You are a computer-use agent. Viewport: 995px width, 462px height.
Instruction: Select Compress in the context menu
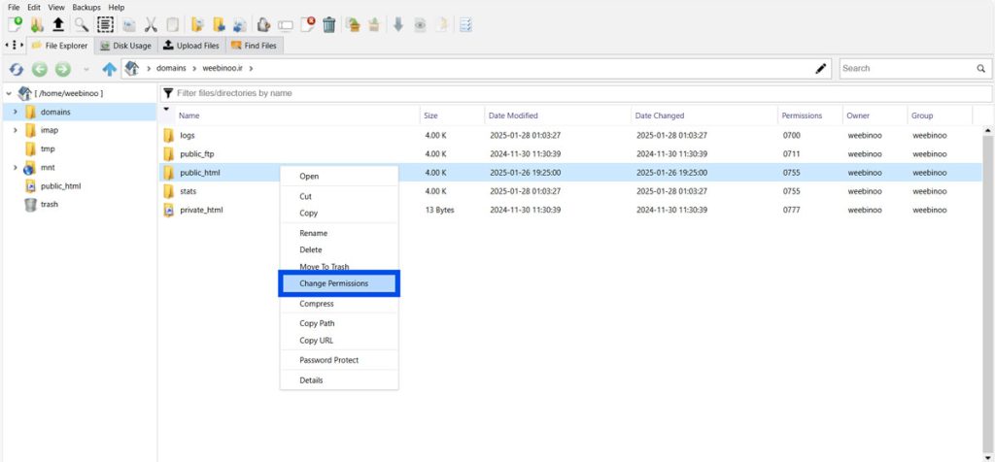click(x=317, y=304)
